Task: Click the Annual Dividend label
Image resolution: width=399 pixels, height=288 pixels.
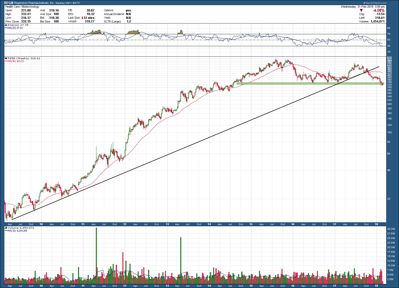Action: 114,14
